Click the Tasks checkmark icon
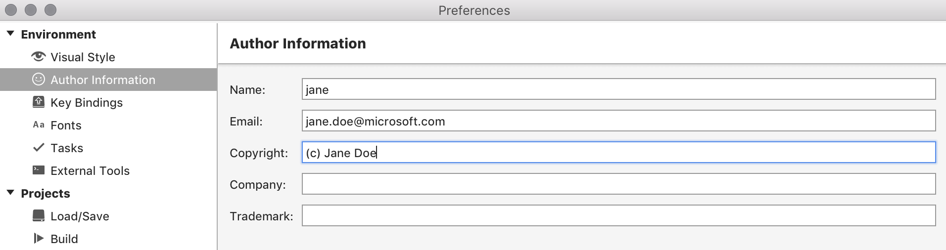 [38, 148]
